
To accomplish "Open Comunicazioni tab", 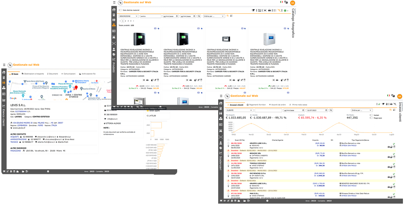I will tap(68, 74).
